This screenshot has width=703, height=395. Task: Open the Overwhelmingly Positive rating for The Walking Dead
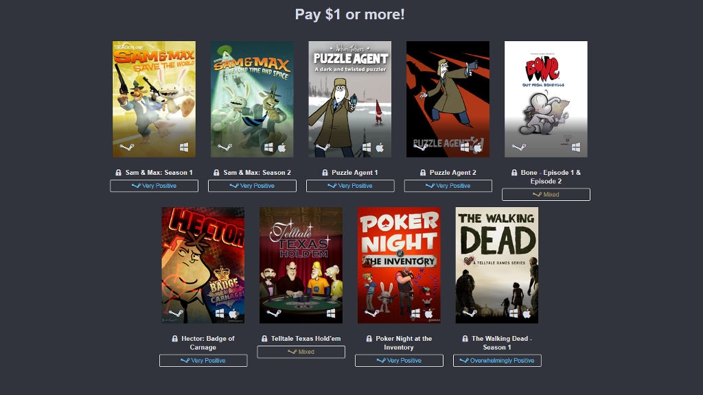(x=497, y=361)
